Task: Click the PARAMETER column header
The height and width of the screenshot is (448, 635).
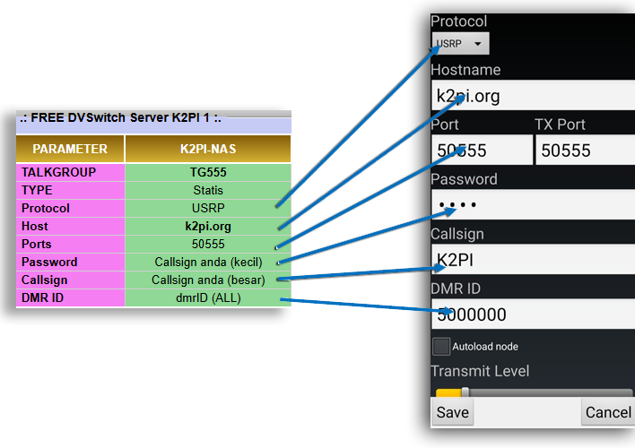Action: tap(70, 150)
